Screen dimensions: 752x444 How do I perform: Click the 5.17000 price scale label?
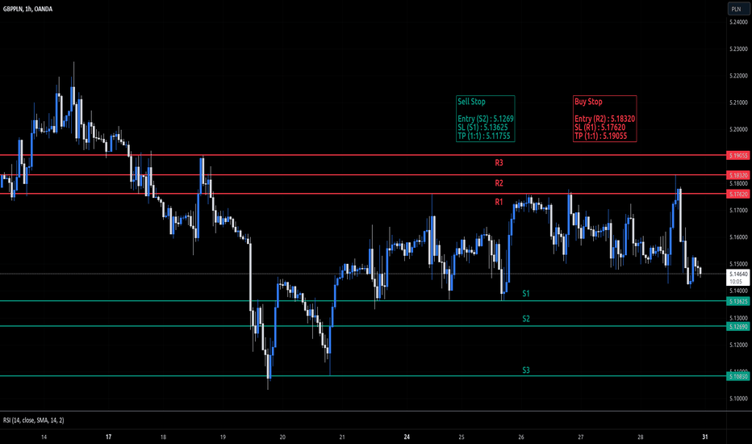[x=738, y=210]
